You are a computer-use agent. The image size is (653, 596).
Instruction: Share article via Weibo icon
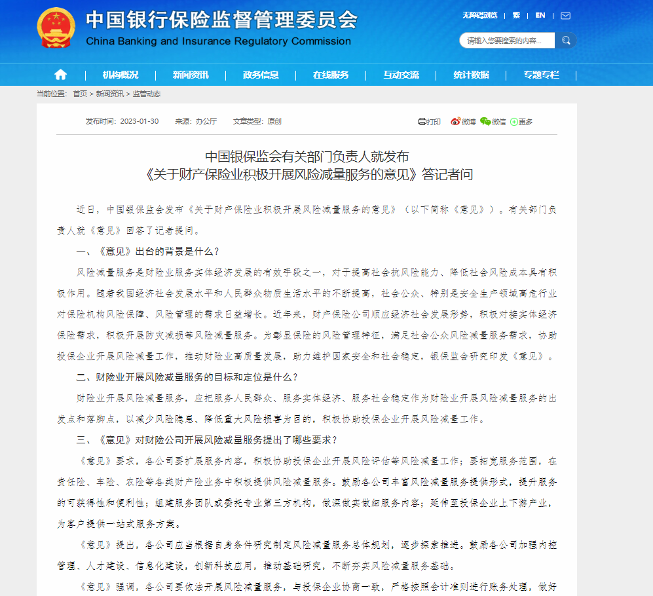(x=456, y=122)
